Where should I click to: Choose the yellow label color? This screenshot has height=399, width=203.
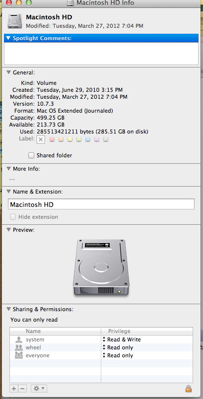coord(70,139)
